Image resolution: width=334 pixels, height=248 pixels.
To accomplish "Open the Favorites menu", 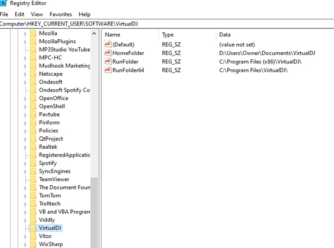I will point(61,15).
